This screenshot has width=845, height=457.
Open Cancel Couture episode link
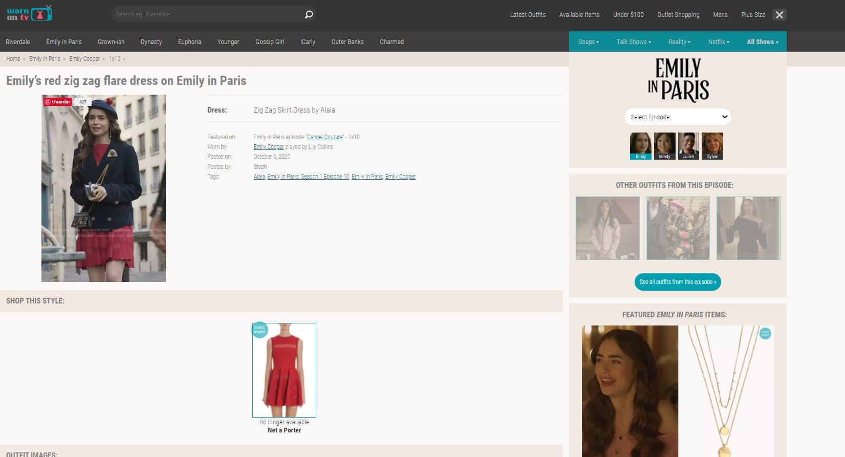tap(324, 137)
